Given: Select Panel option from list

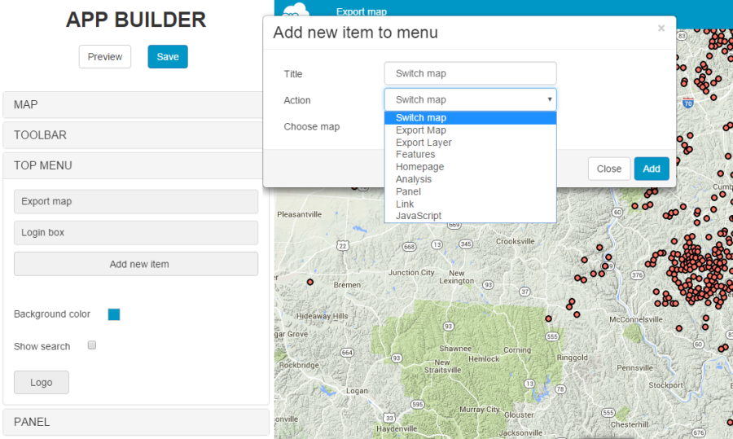Looking at the screenshot, I should (x=470, y=191).
